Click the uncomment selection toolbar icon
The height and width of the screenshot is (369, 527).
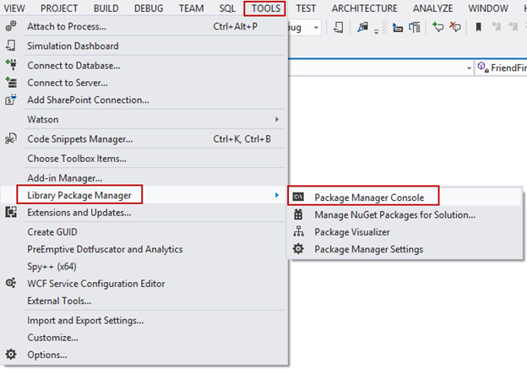(455, 27)
